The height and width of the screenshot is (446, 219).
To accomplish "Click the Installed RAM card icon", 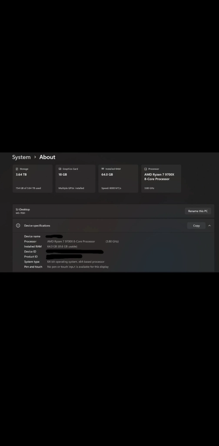I will click(x=103, y=169).
